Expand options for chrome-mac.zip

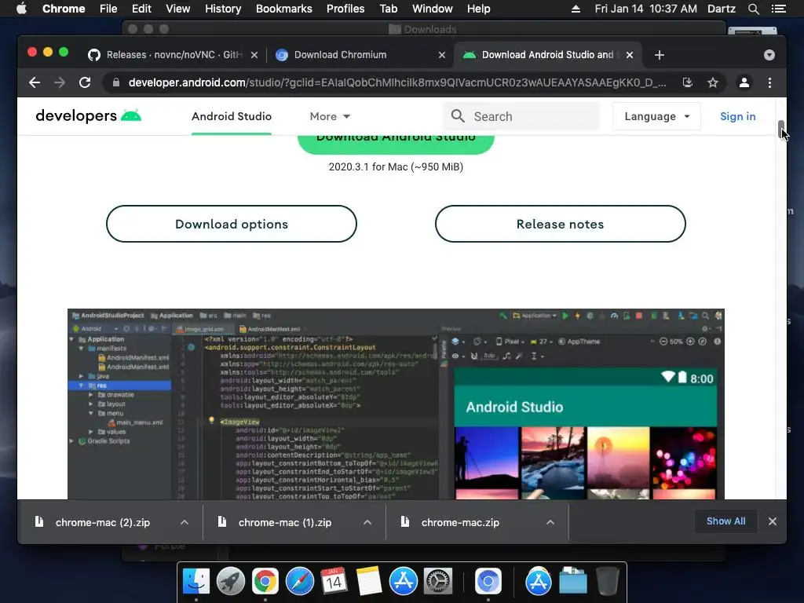pyautogui.click(x=550, y=522)
